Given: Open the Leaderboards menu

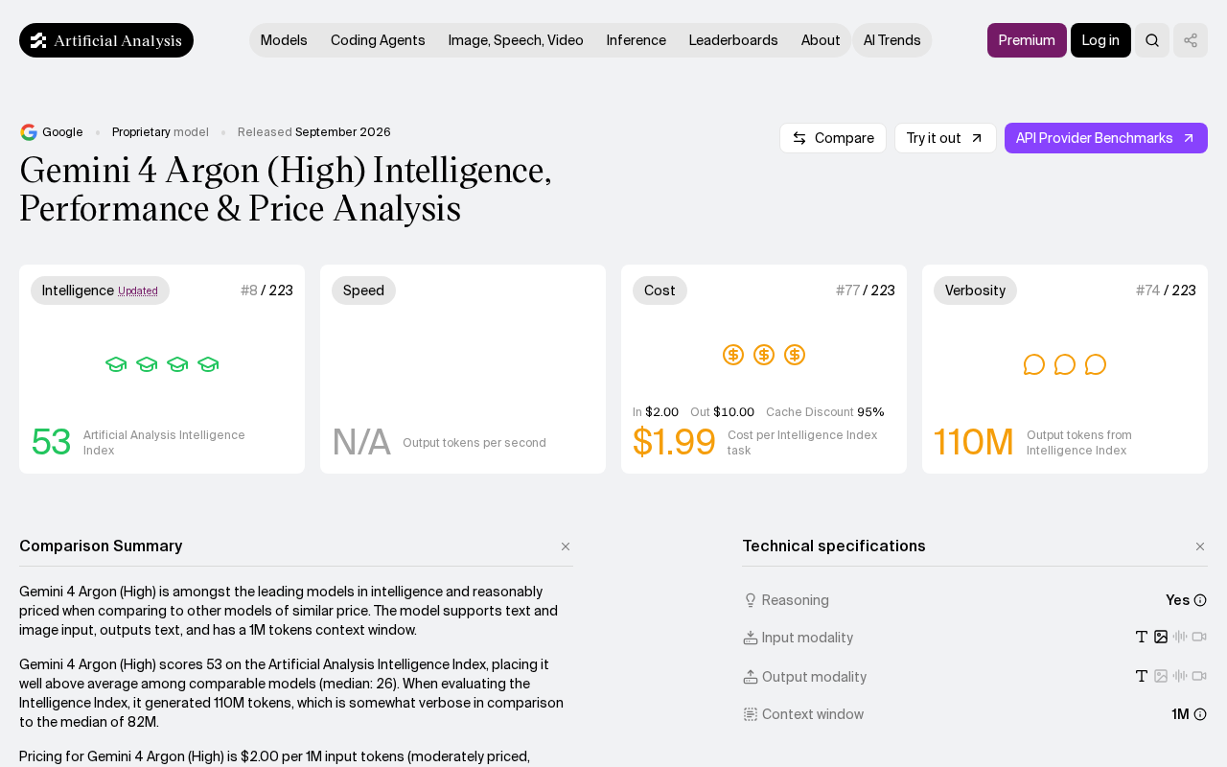Looking at the screenshot, I should point(733,40).
